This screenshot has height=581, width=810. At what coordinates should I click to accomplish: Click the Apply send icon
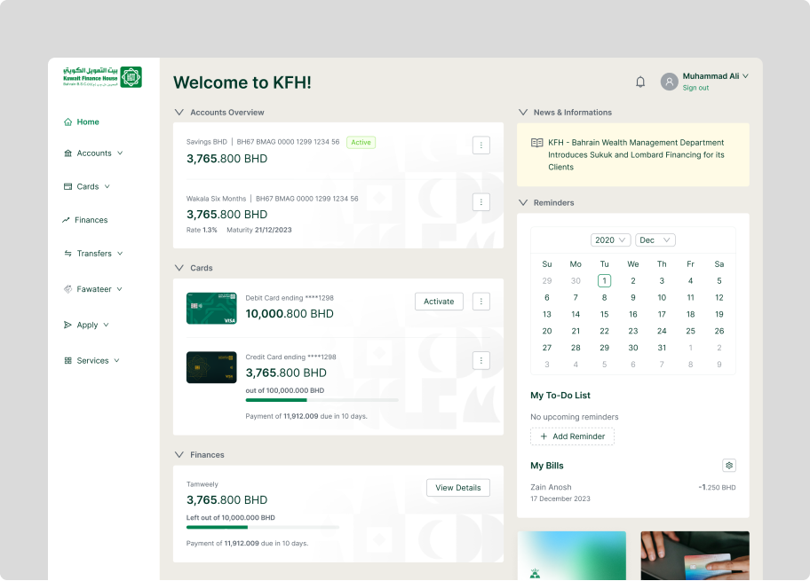pos(67,325)
